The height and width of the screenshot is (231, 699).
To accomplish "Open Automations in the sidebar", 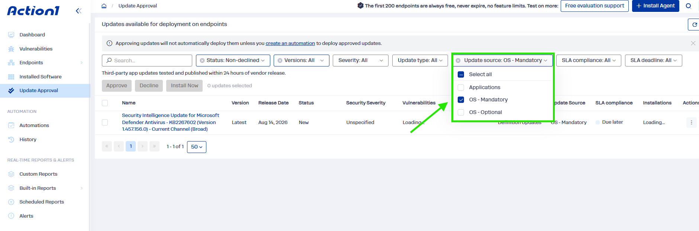I will coord(34,126).
